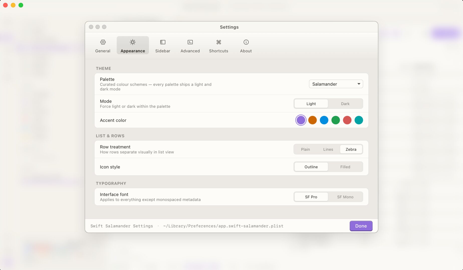Viewport: 463px width, 270px height.
Task: Switch to the Shortcuts tab
Action: 218,46
